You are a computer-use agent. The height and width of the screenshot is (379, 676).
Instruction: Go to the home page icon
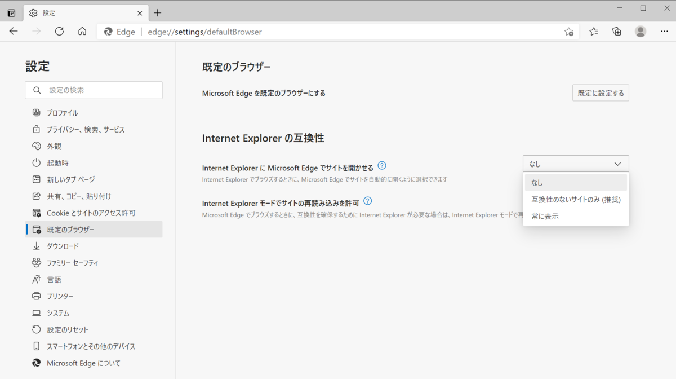point(82,32)
